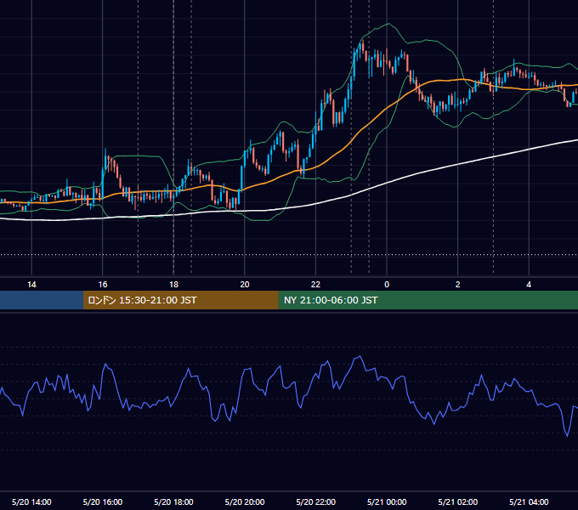Click the 16 hour axis label

(103, 285)
